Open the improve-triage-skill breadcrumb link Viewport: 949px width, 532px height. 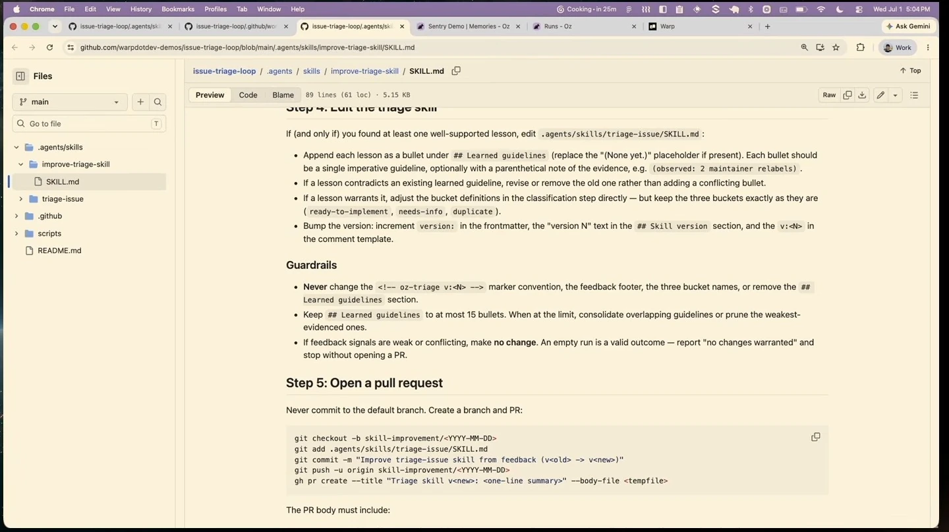pos(364,71)
